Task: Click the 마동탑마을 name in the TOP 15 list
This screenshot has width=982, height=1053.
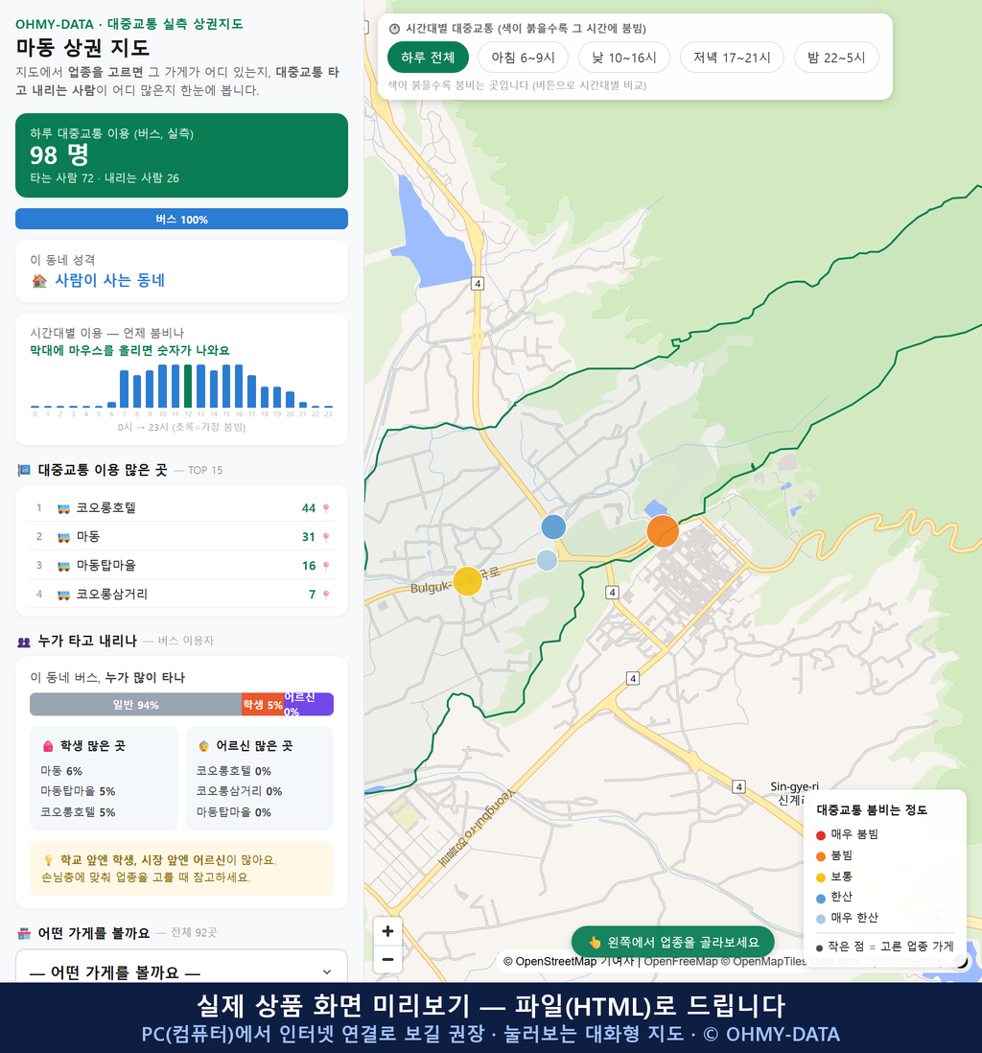Action: click(x=106, y=566)
